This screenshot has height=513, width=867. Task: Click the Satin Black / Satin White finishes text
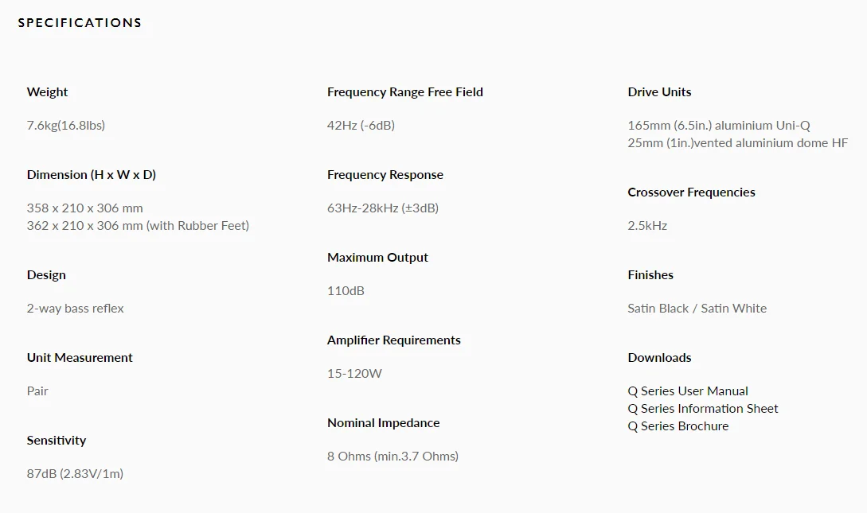(x=697, y=308)
